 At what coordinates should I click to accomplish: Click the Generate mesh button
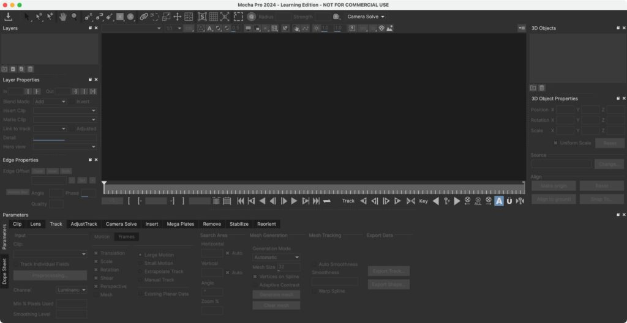tap(276, 295)
